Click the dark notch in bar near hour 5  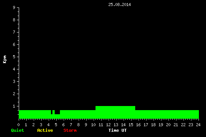57,112
